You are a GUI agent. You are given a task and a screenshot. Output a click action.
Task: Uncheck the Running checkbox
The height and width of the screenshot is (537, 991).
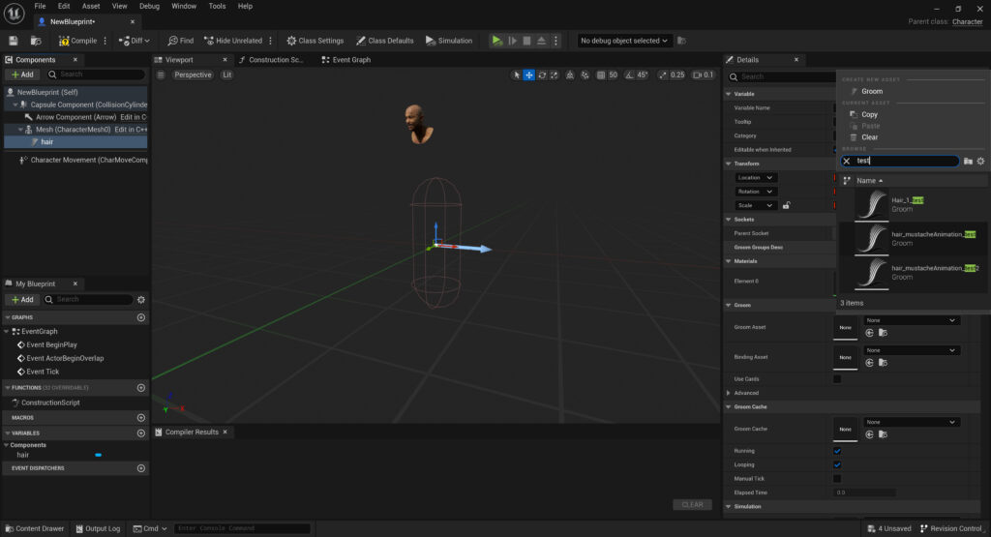tap(837, 451)
